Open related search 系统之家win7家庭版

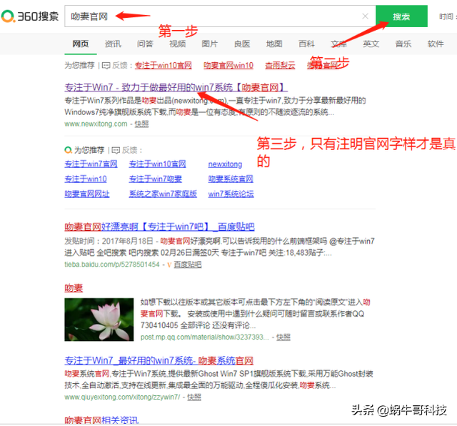pyautogui.click(x=163, y=194)
